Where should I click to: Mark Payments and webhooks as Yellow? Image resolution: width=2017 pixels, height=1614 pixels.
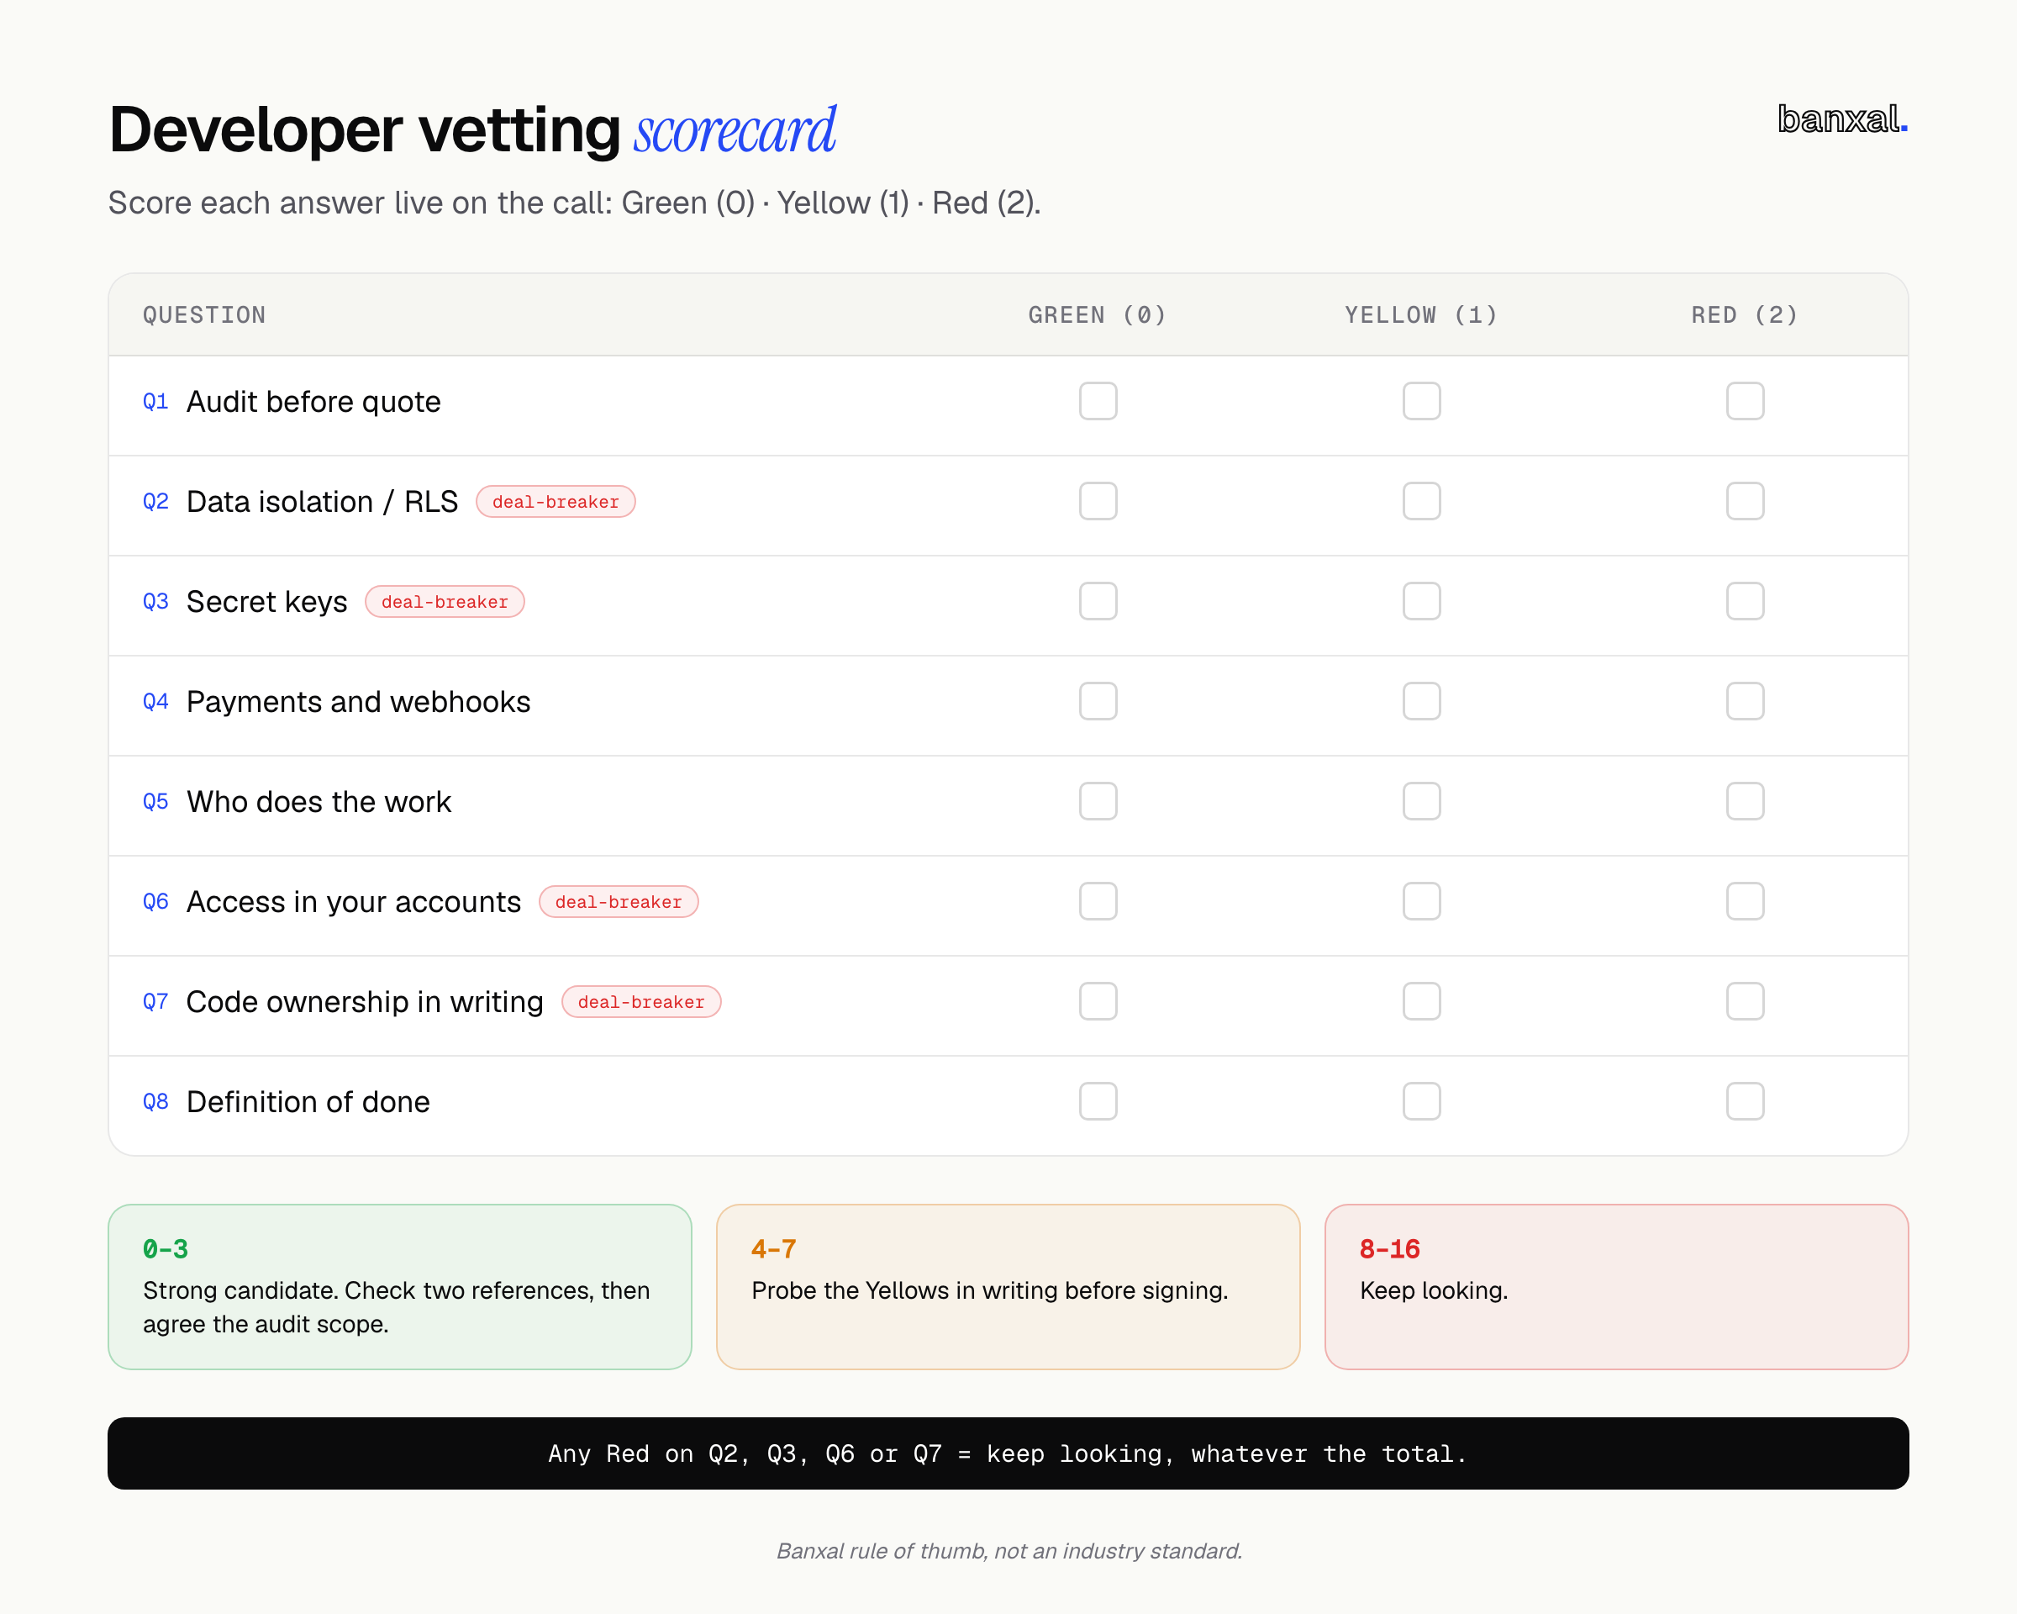point(1421,702)
